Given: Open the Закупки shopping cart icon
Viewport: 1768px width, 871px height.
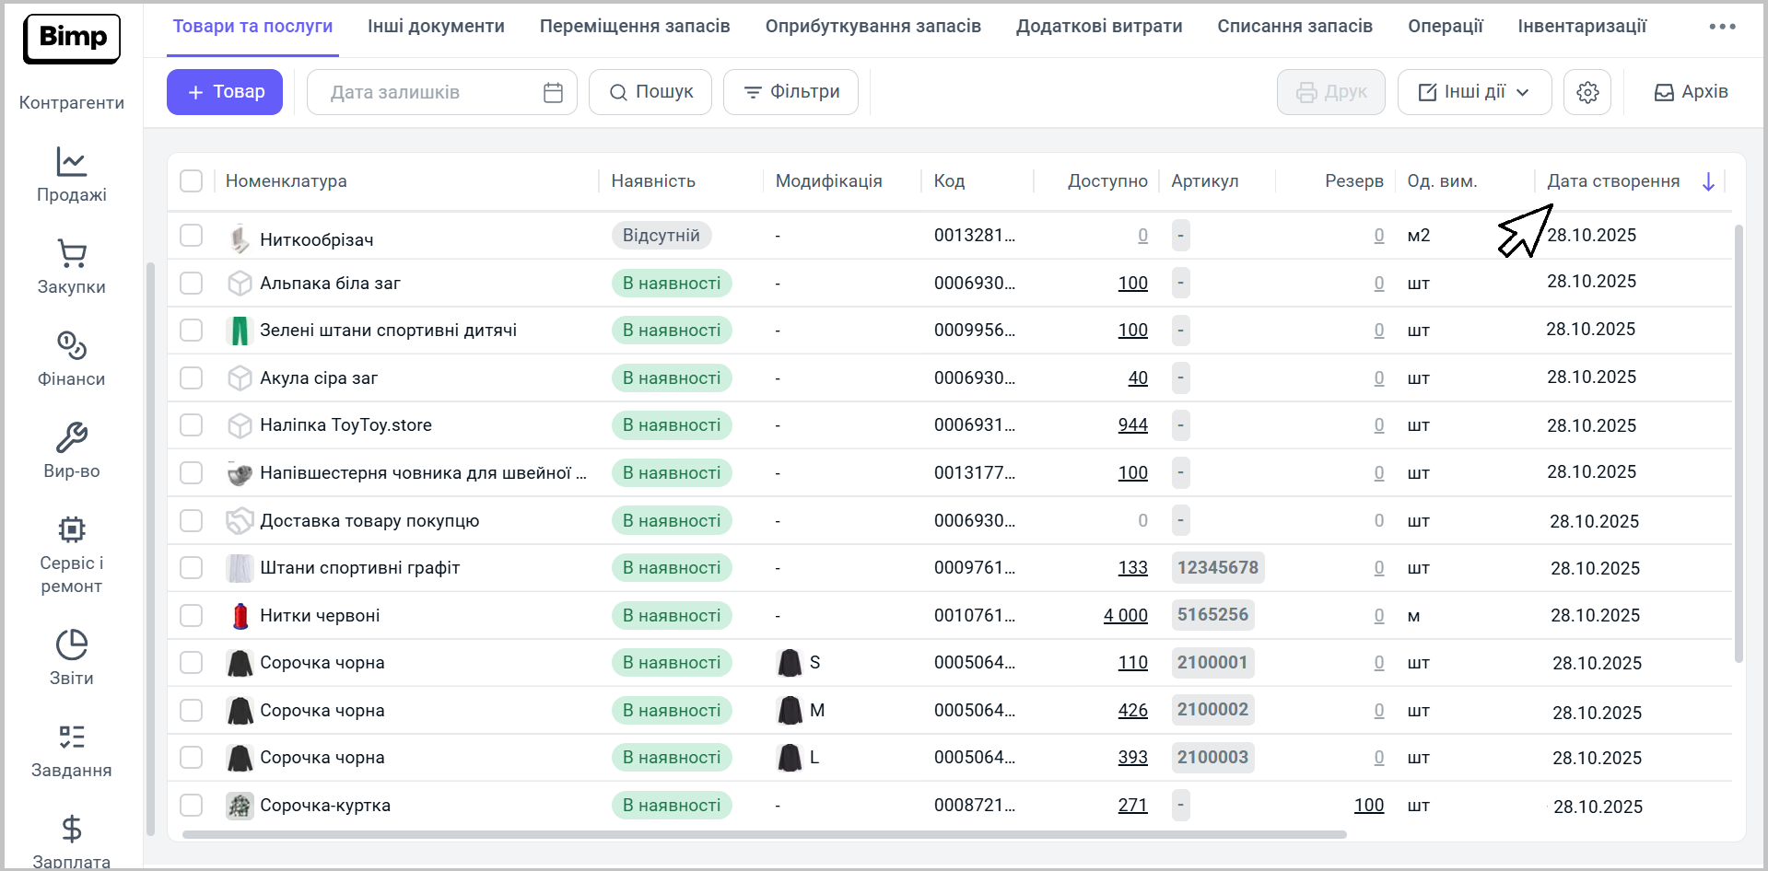Looking at the screenshot, I should click(x=71, y=254).
